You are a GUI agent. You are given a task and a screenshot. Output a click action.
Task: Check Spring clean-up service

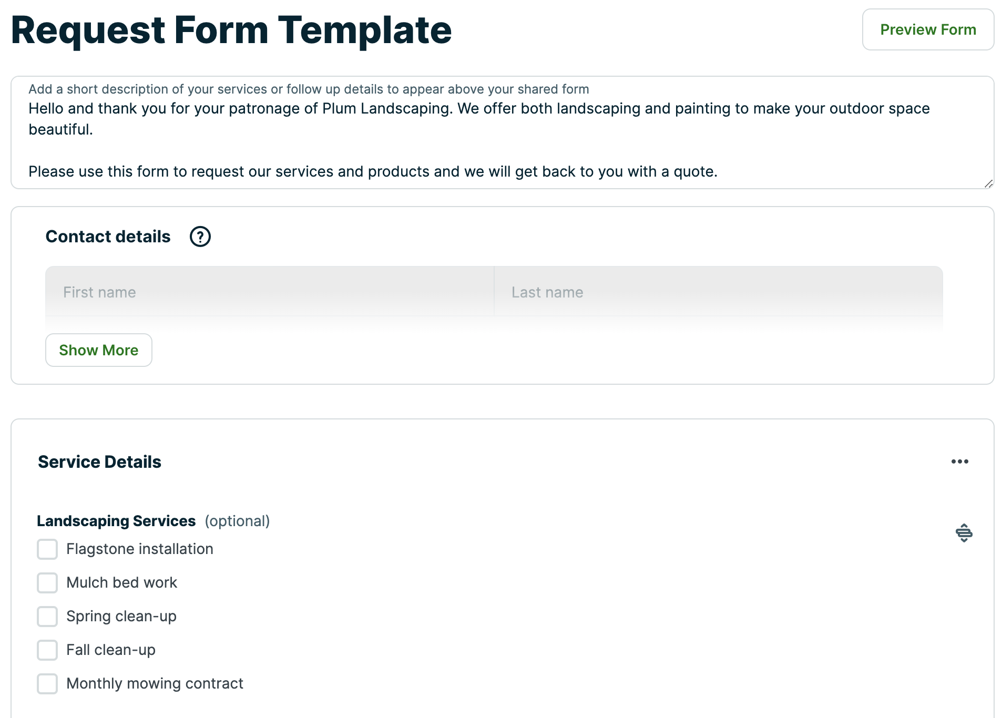pos(47,617)
